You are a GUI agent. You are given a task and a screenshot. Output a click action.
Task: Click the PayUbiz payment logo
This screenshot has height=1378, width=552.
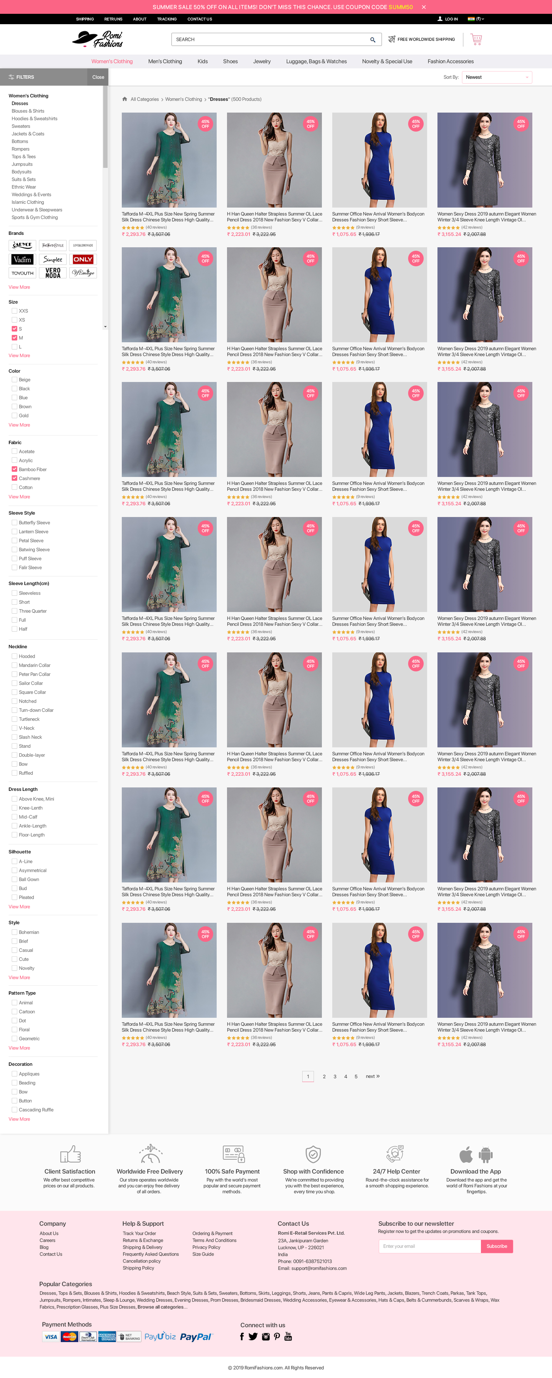(160, 1336)
